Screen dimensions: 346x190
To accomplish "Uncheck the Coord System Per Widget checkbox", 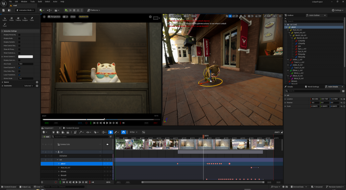I will click(x=19, y=67).
